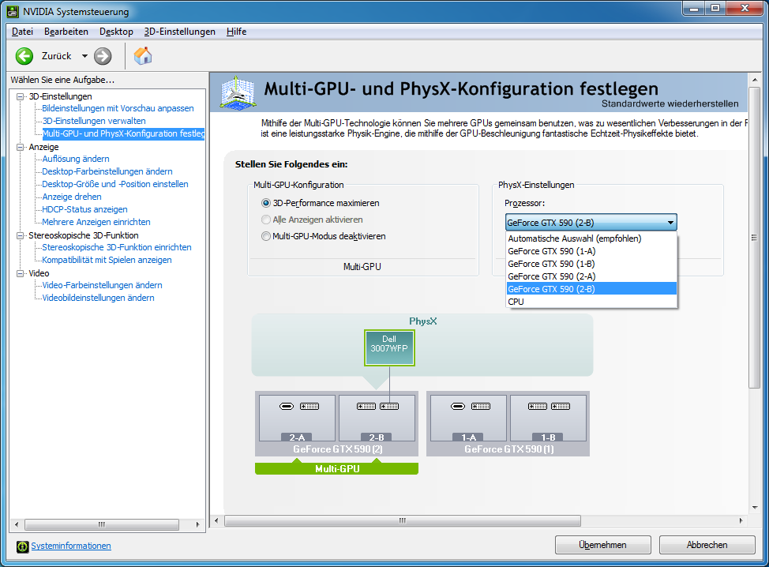Click the green Multi-GPU bar
This screenshot has height=567, width=769.
click(x=336, y=468)
